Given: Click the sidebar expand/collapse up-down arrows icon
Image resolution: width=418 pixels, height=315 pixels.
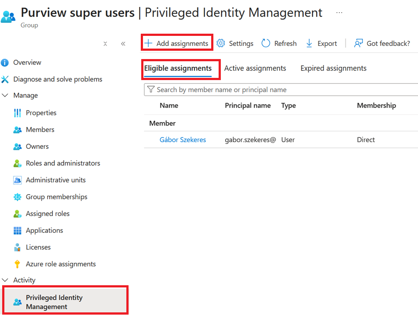Looking at the screenshot, I should click(105, 44).
